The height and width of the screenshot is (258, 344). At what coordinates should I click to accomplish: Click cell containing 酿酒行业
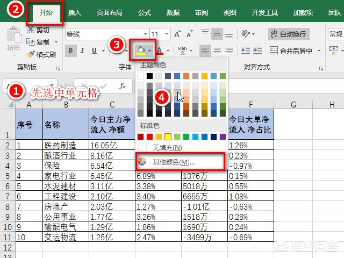[66, 155]
